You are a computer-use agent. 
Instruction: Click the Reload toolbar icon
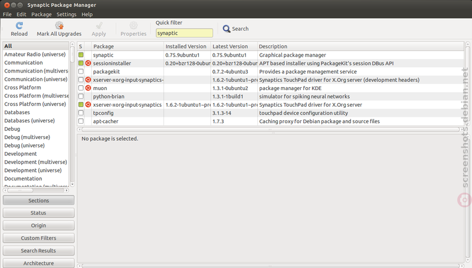[x=19, y=25]
